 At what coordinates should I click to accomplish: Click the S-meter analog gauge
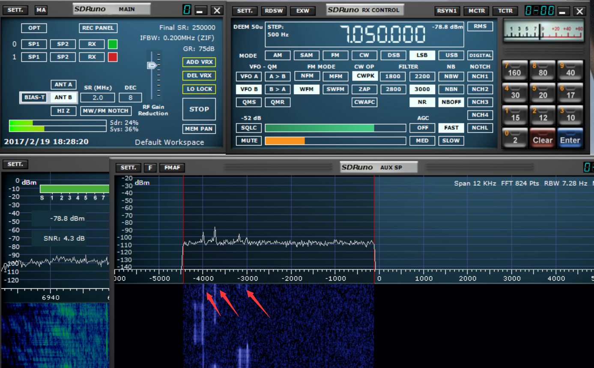543,31
